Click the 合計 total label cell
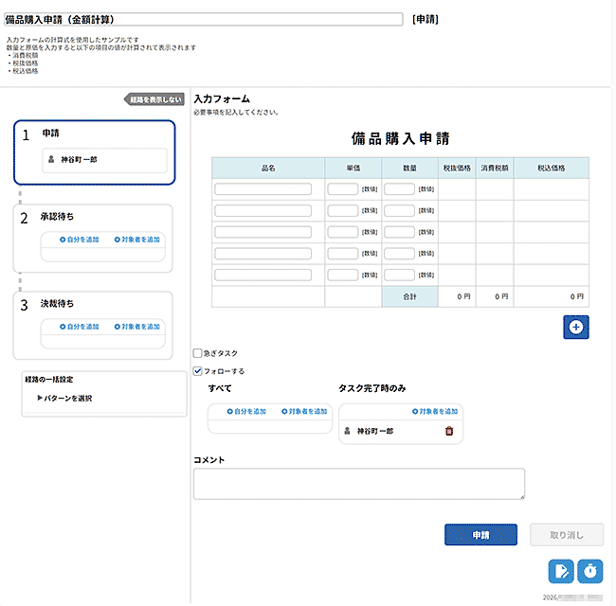This screenshot has height=606, width=616. [409, 296]
